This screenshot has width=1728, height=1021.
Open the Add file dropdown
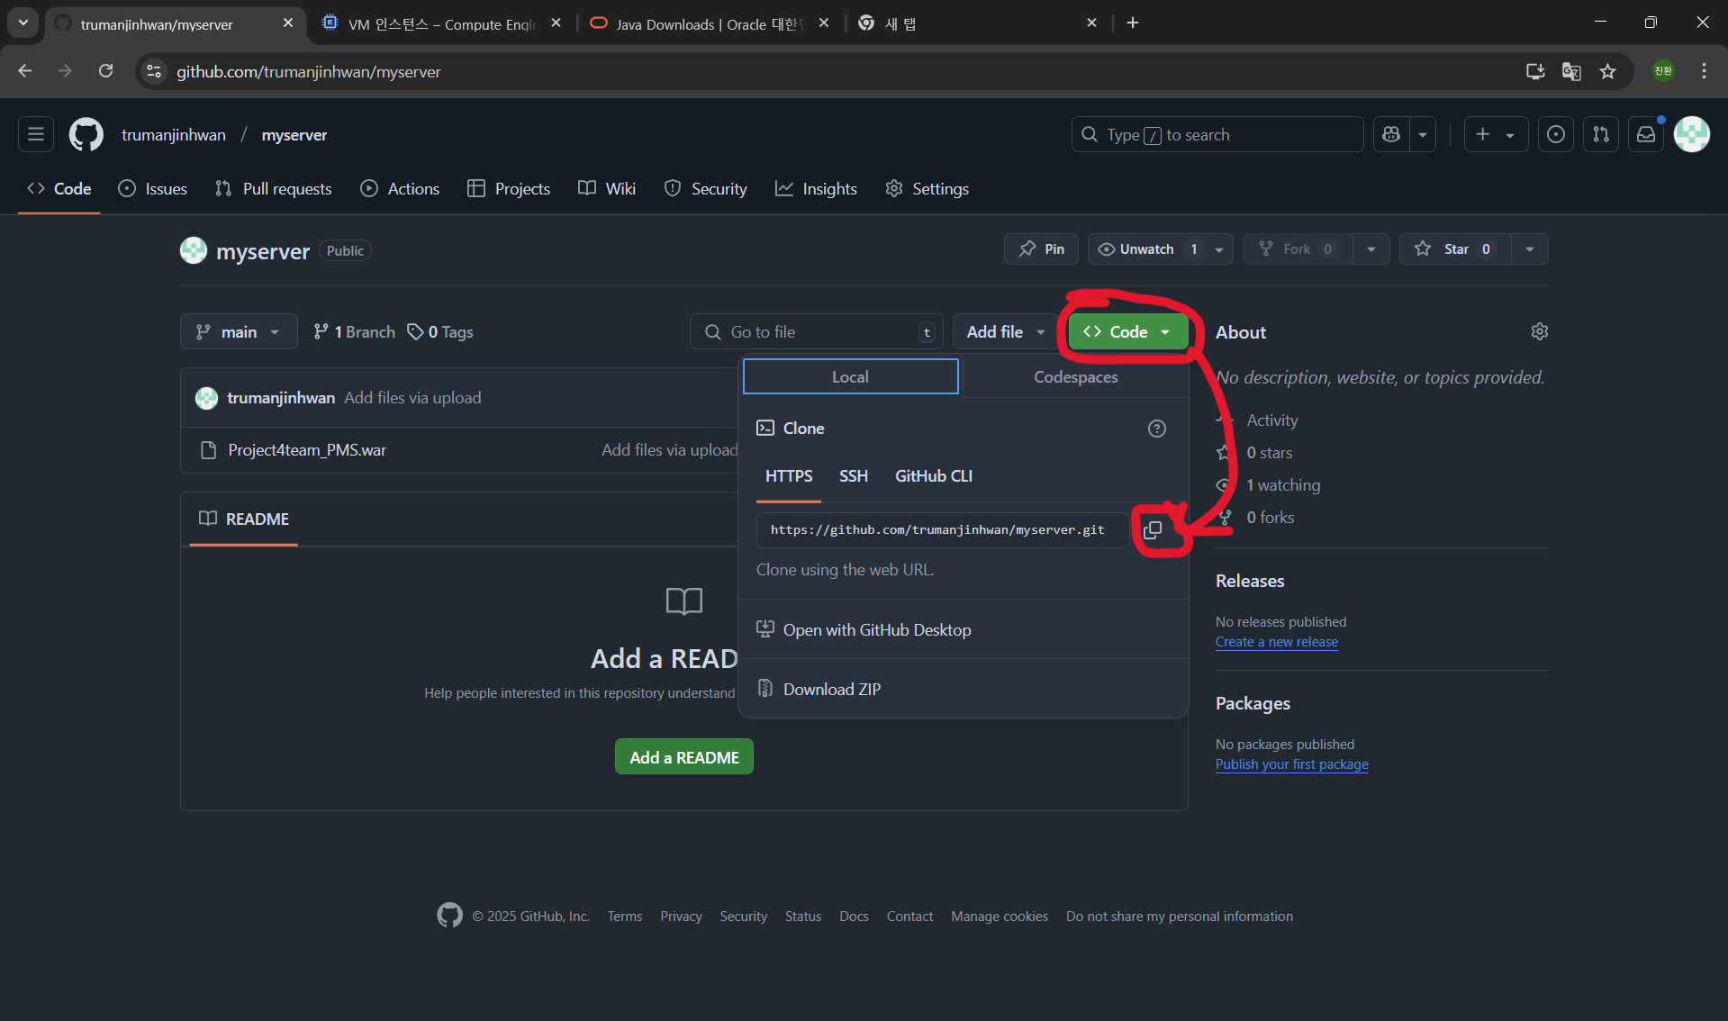pyautogui.click(x=1005, y=332)
